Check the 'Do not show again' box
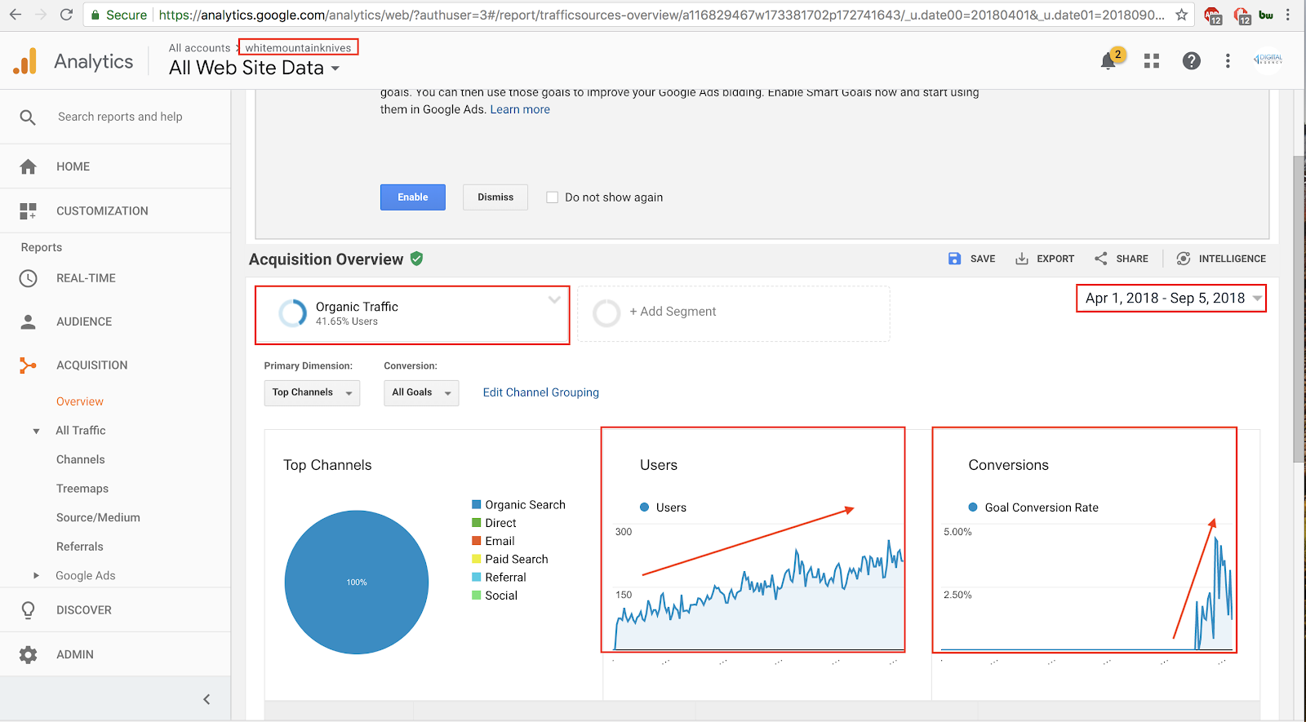1306x722 pixels. click(552, 197)
